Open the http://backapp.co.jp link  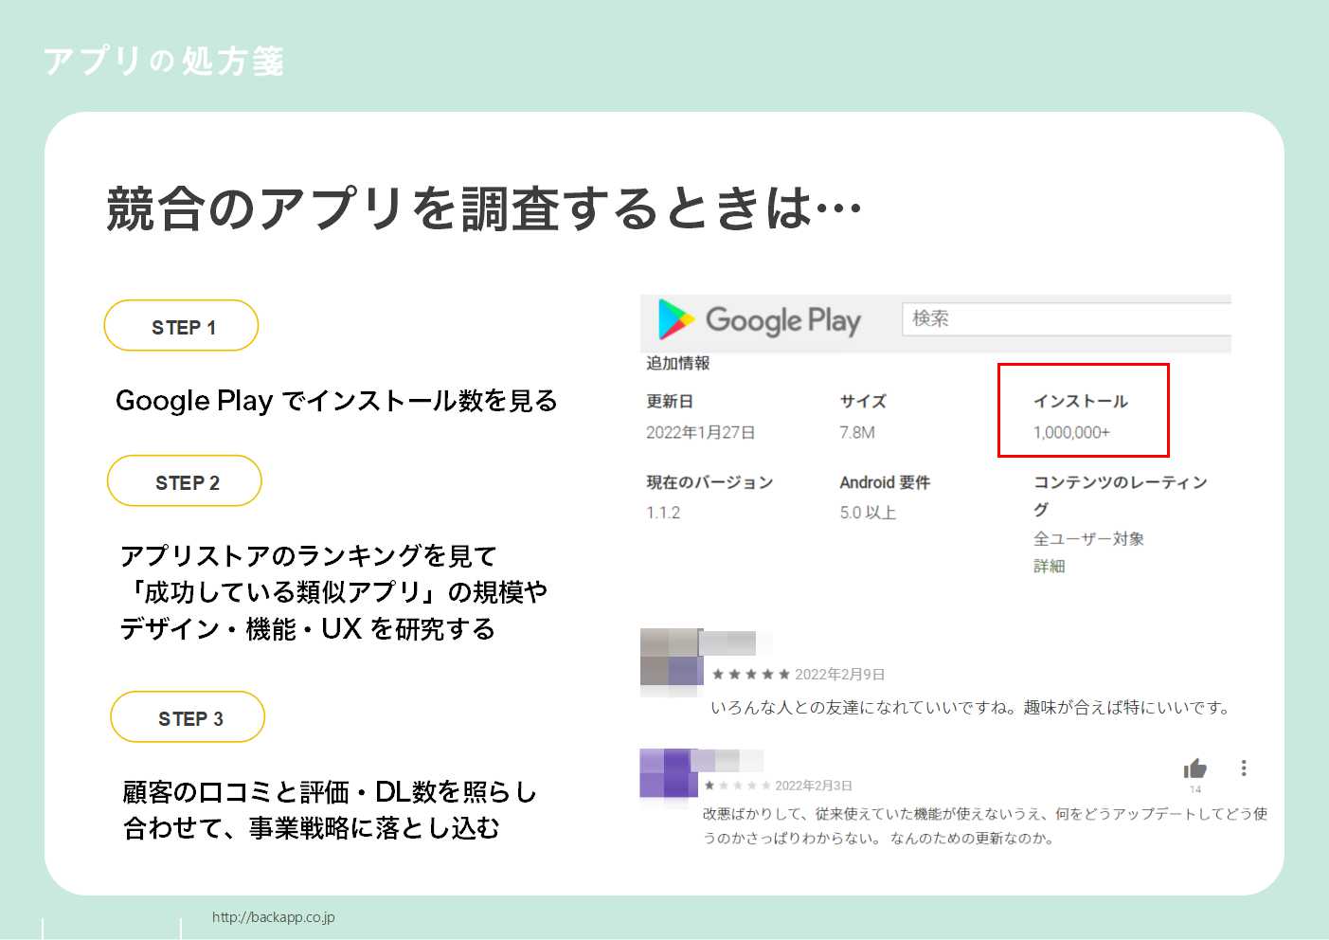click(275, 916)
